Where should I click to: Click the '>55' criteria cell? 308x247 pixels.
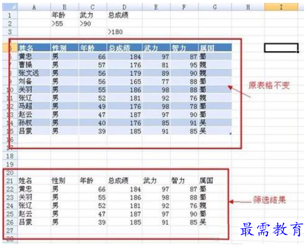(64, 23)
